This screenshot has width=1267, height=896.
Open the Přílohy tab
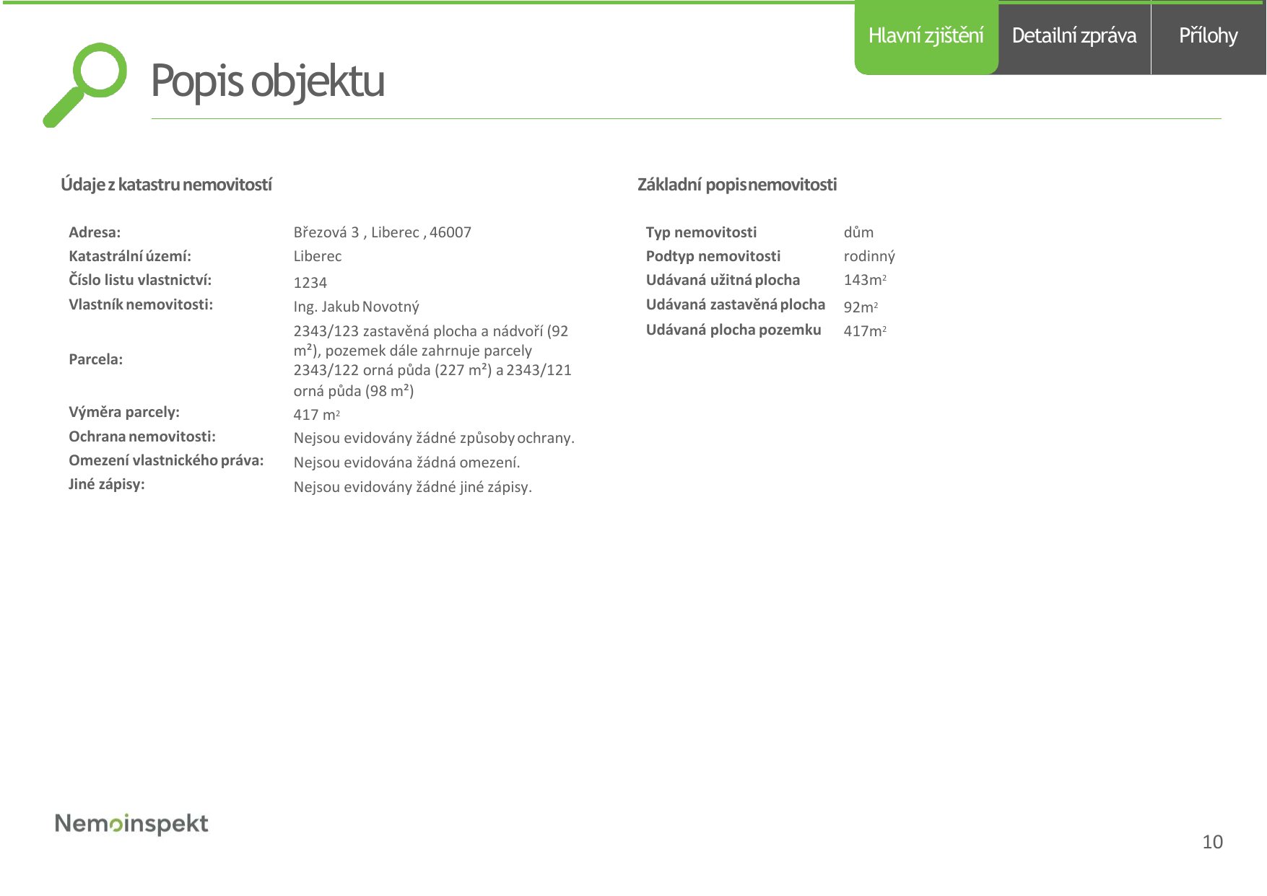[x=1209, y=37]
